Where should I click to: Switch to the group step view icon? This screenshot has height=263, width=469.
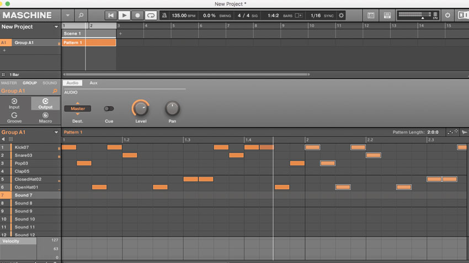452,132
